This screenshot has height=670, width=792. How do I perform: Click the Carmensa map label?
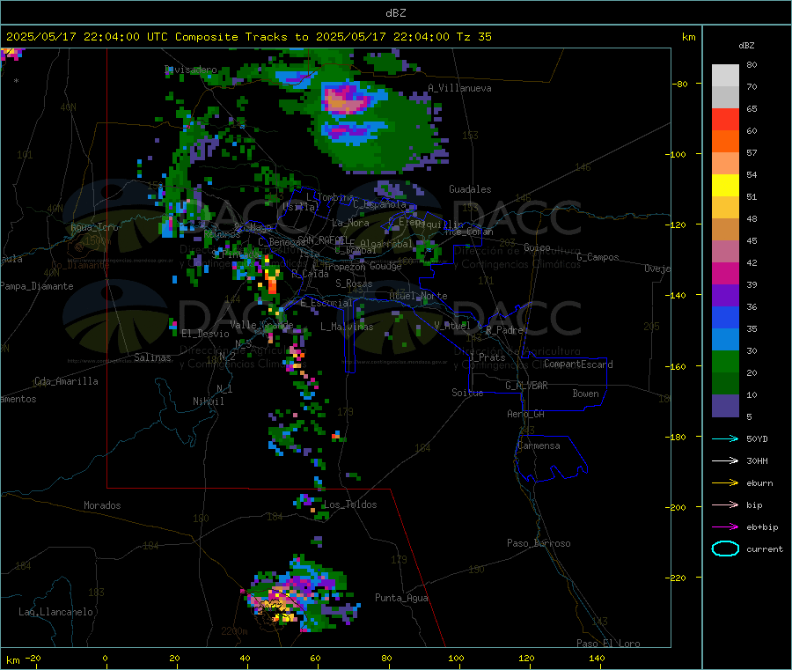tap(539, 446)
